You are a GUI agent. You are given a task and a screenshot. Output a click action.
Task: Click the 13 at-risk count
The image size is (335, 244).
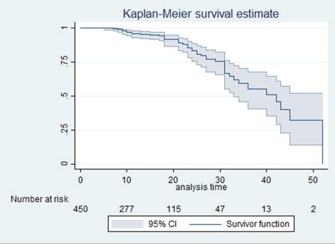pos(266,209)
